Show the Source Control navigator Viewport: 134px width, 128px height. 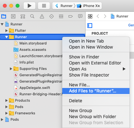click(13, 16)
